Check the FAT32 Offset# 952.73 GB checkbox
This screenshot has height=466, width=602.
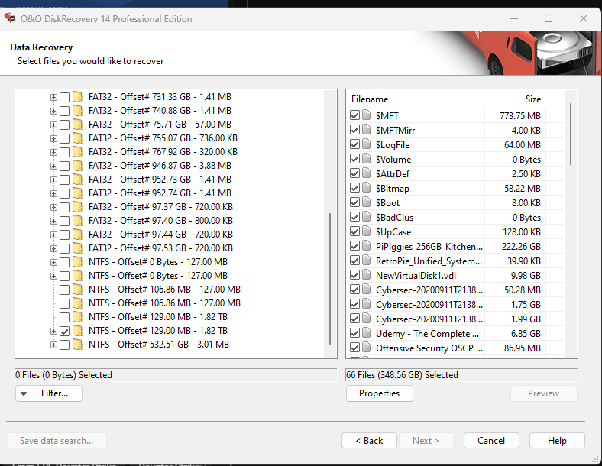(64, 180)
